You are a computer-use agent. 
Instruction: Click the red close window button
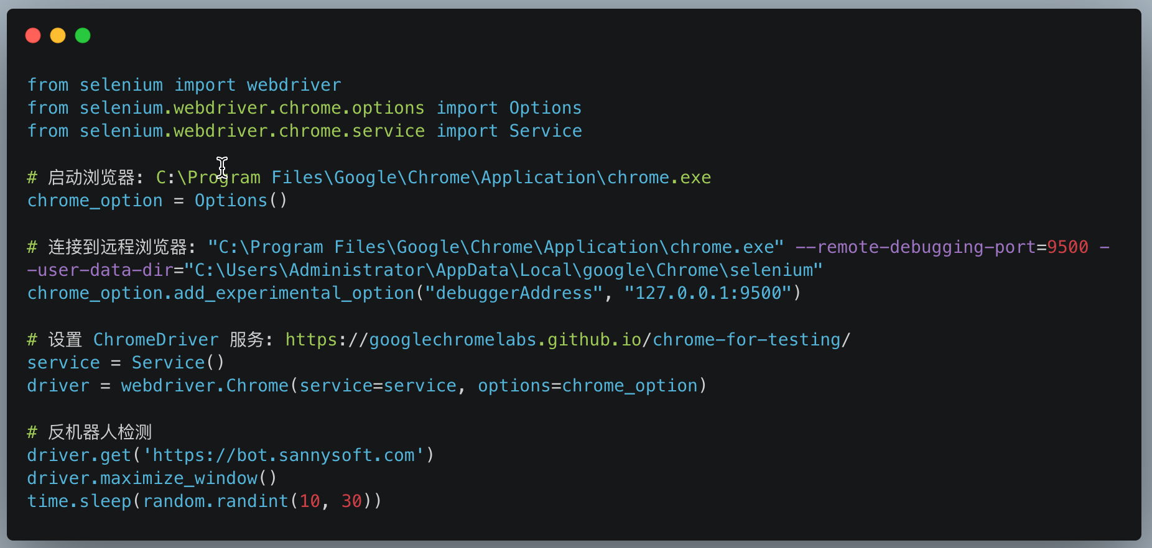pyautogui.click(x=33, y=36)
